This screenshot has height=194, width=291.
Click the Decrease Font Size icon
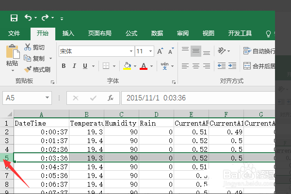(171, 51)
